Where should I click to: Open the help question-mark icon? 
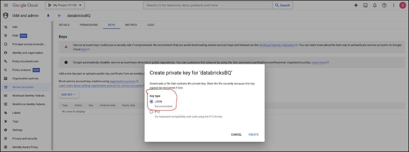click(384, 5)
